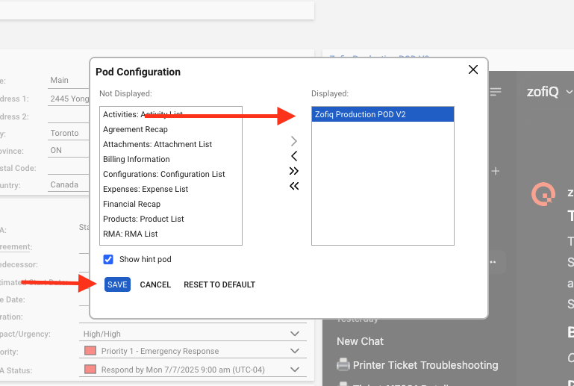574x386 pixels.
Task: Select Expenses: Expense List item
Action: (171, 190)
